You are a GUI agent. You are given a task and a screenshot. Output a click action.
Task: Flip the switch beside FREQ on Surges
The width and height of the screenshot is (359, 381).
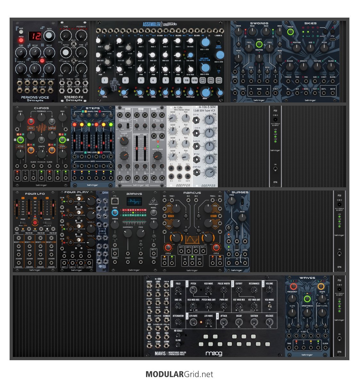(242, 201)
